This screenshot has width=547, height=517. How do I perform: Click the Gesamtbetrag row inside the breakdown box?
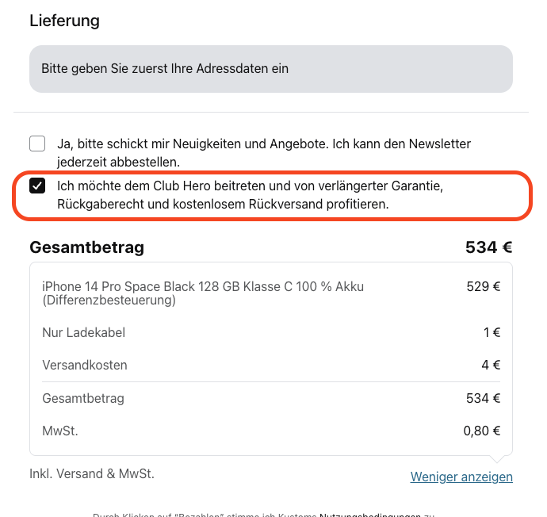[x=83, y=398]
